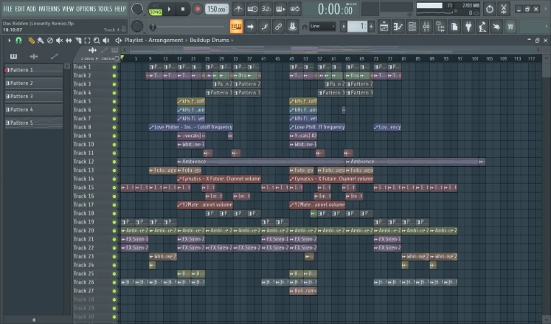Image resolution: width=551 pixels, height=324 pixels.
Task: Toggle the magnet snap icon
Action: pos(19,40)
